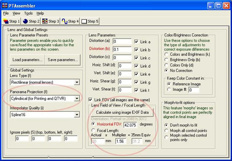Screen dimensions: 232x161
Task: Uncheck Link FOV (all images are the same)
Action: point(90,100)
